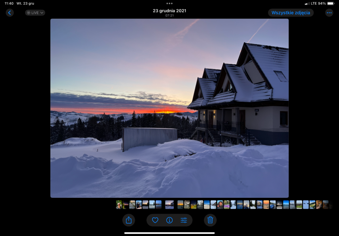The width and height of the screenshot is (339, 236).
Task: Tap the home indicator bar at bottom
Action: (x=169, y=233)
